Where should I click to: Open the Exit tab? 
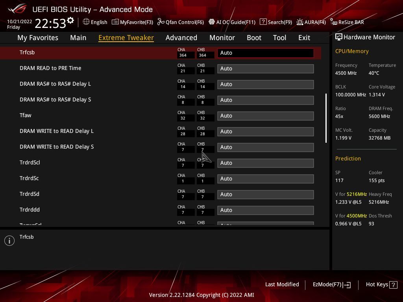[304, 38]
